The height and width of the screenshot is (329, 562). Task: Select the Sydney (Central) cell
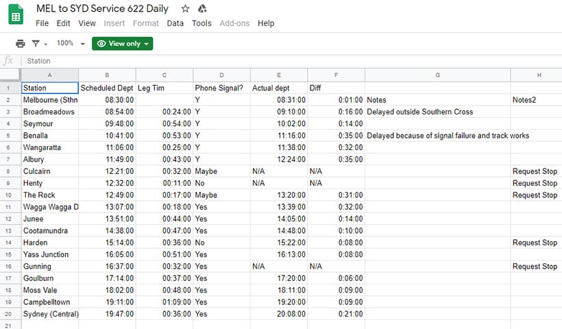pos(50,314)
